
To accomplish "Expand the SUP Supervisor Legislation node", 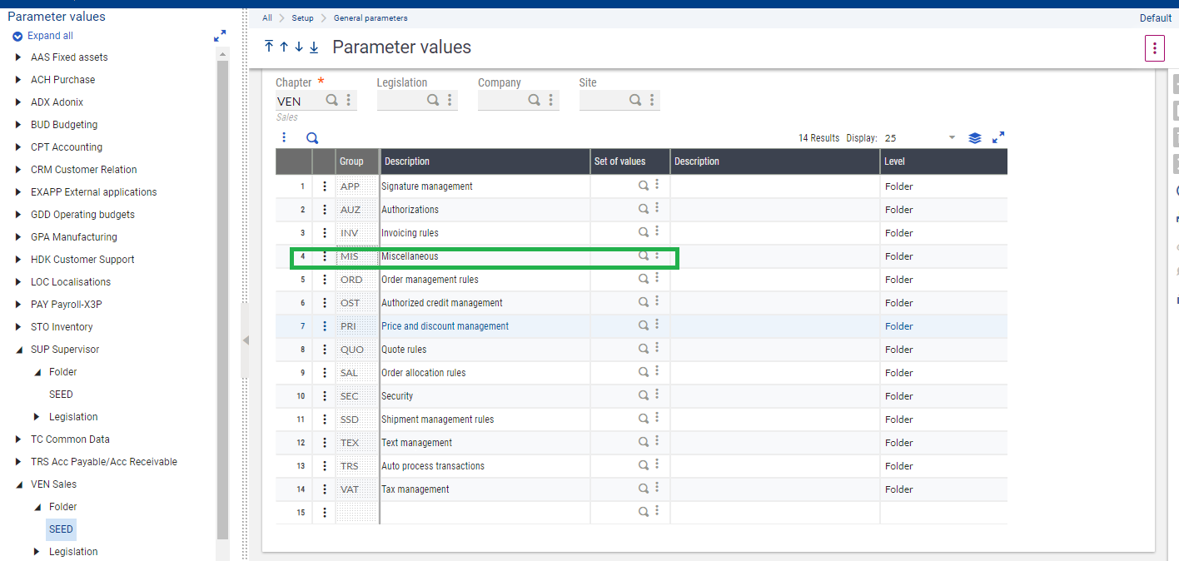I will click(x=37, y=416).
